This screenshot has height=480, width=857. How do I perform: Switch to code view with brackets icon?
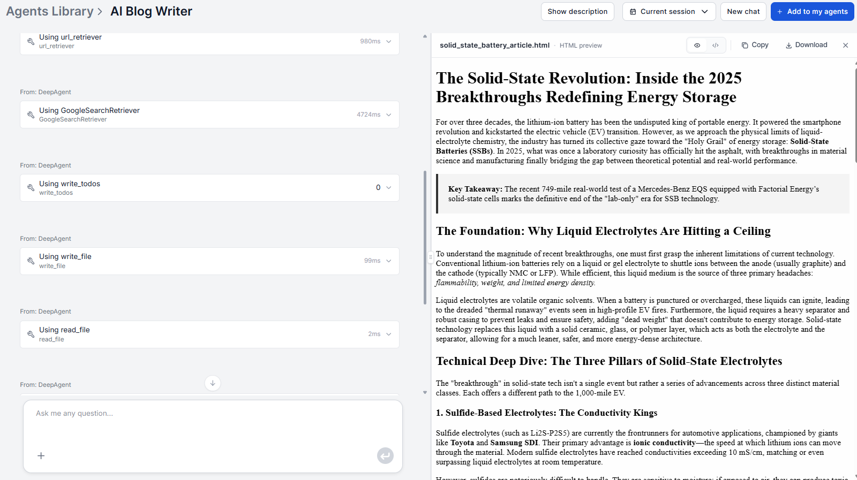pos(716,45)
